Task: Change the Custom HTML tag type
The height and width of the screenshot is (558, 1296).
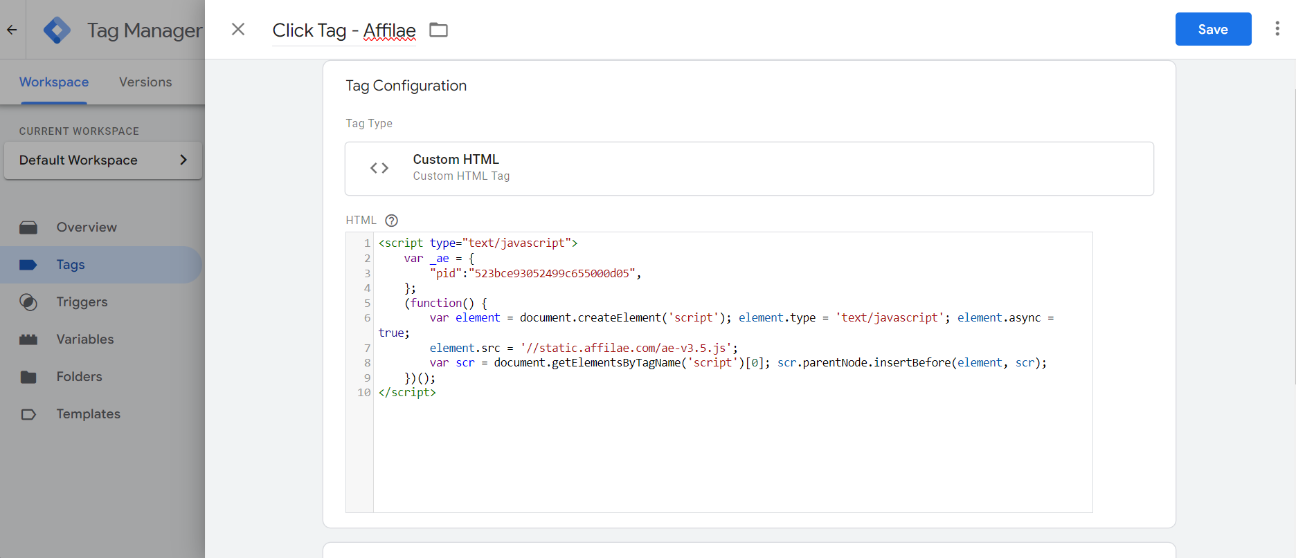Action: tap(749, 169)
